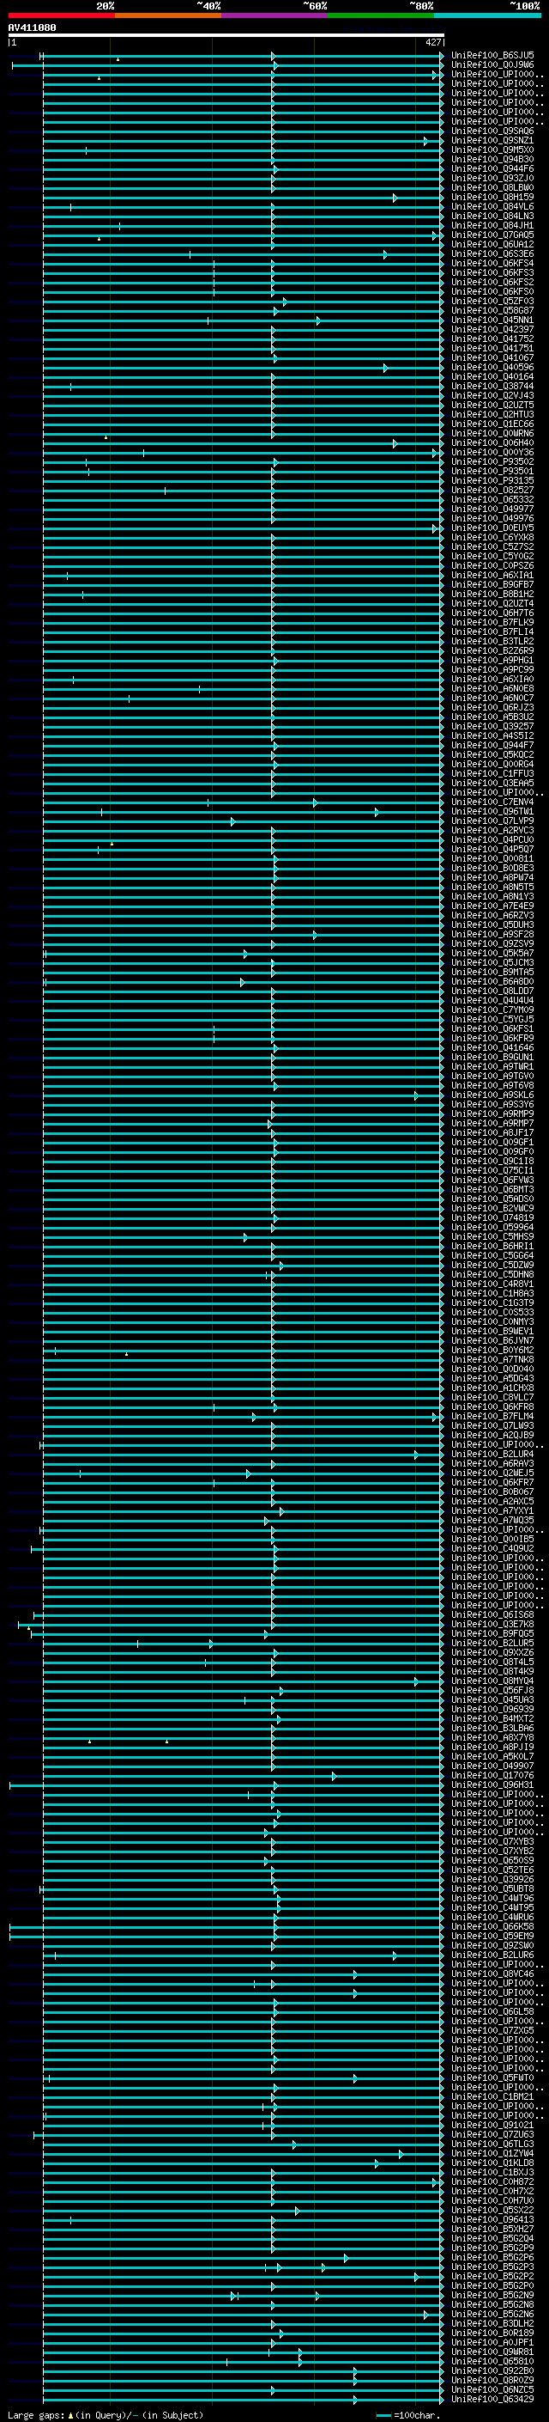Viewport: 549px width, 2422px height.
Task: Select the UniRef100_D0EUY5 label
Action: tap(492, 528)
